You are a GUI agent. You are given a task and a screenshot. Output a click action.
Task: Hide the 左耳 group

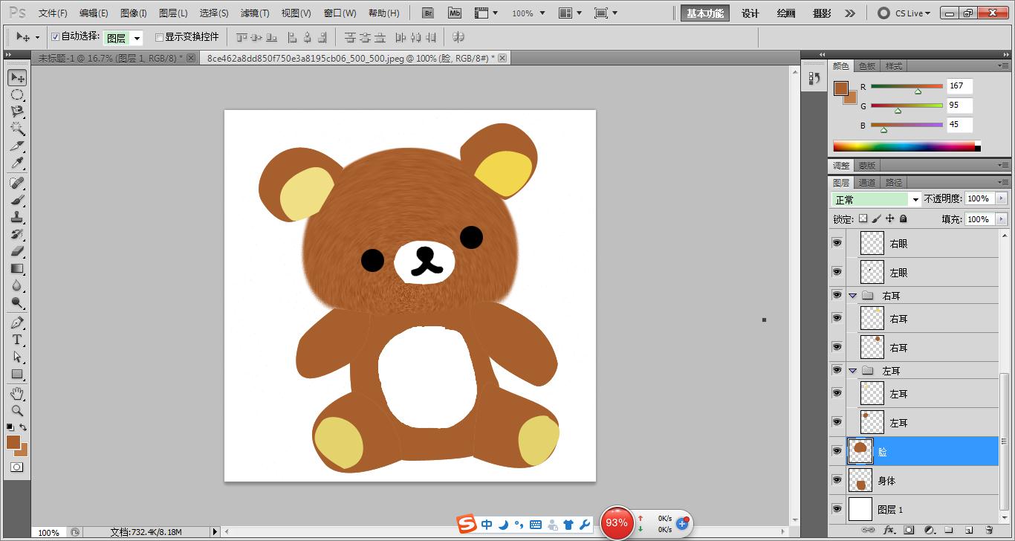coord(837,370)
